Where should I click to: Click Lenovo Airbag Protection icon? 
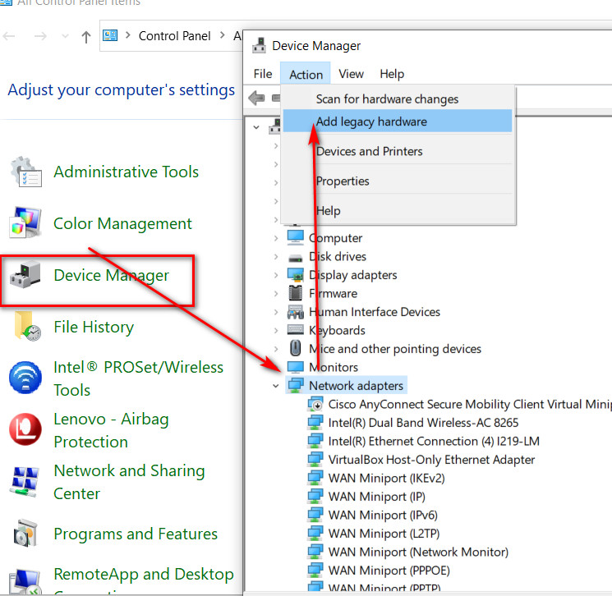click(x=25, y=429)
